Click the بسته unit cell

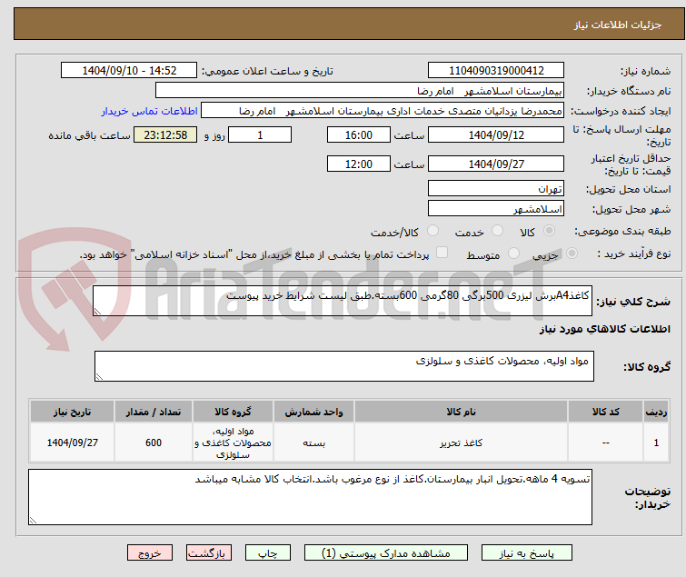pyautogui.click(x=314, y=443)
